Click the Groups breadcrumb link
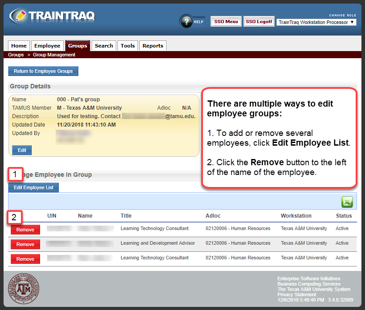 point(16,55)
